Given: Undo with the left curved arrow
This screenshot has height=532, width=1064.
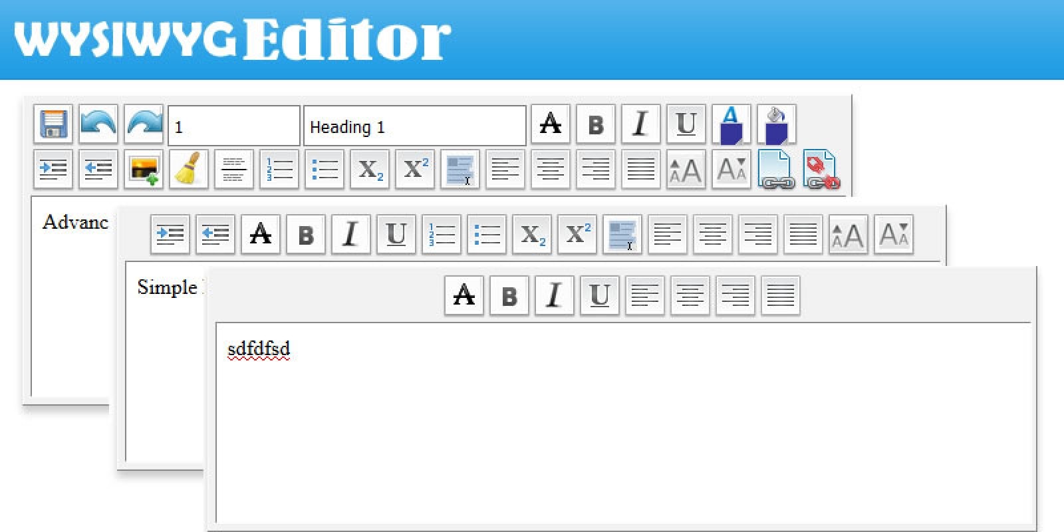Looking at the screenshot, I should [98, 124].
